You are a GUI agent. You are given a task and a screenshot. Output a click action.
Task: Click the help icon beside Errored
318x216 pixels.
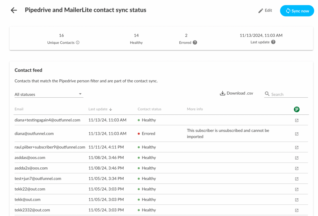pos(195,42)
